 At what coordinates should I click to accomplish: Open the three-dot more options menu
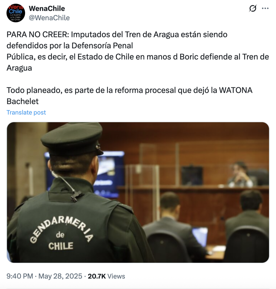[265, 8]
